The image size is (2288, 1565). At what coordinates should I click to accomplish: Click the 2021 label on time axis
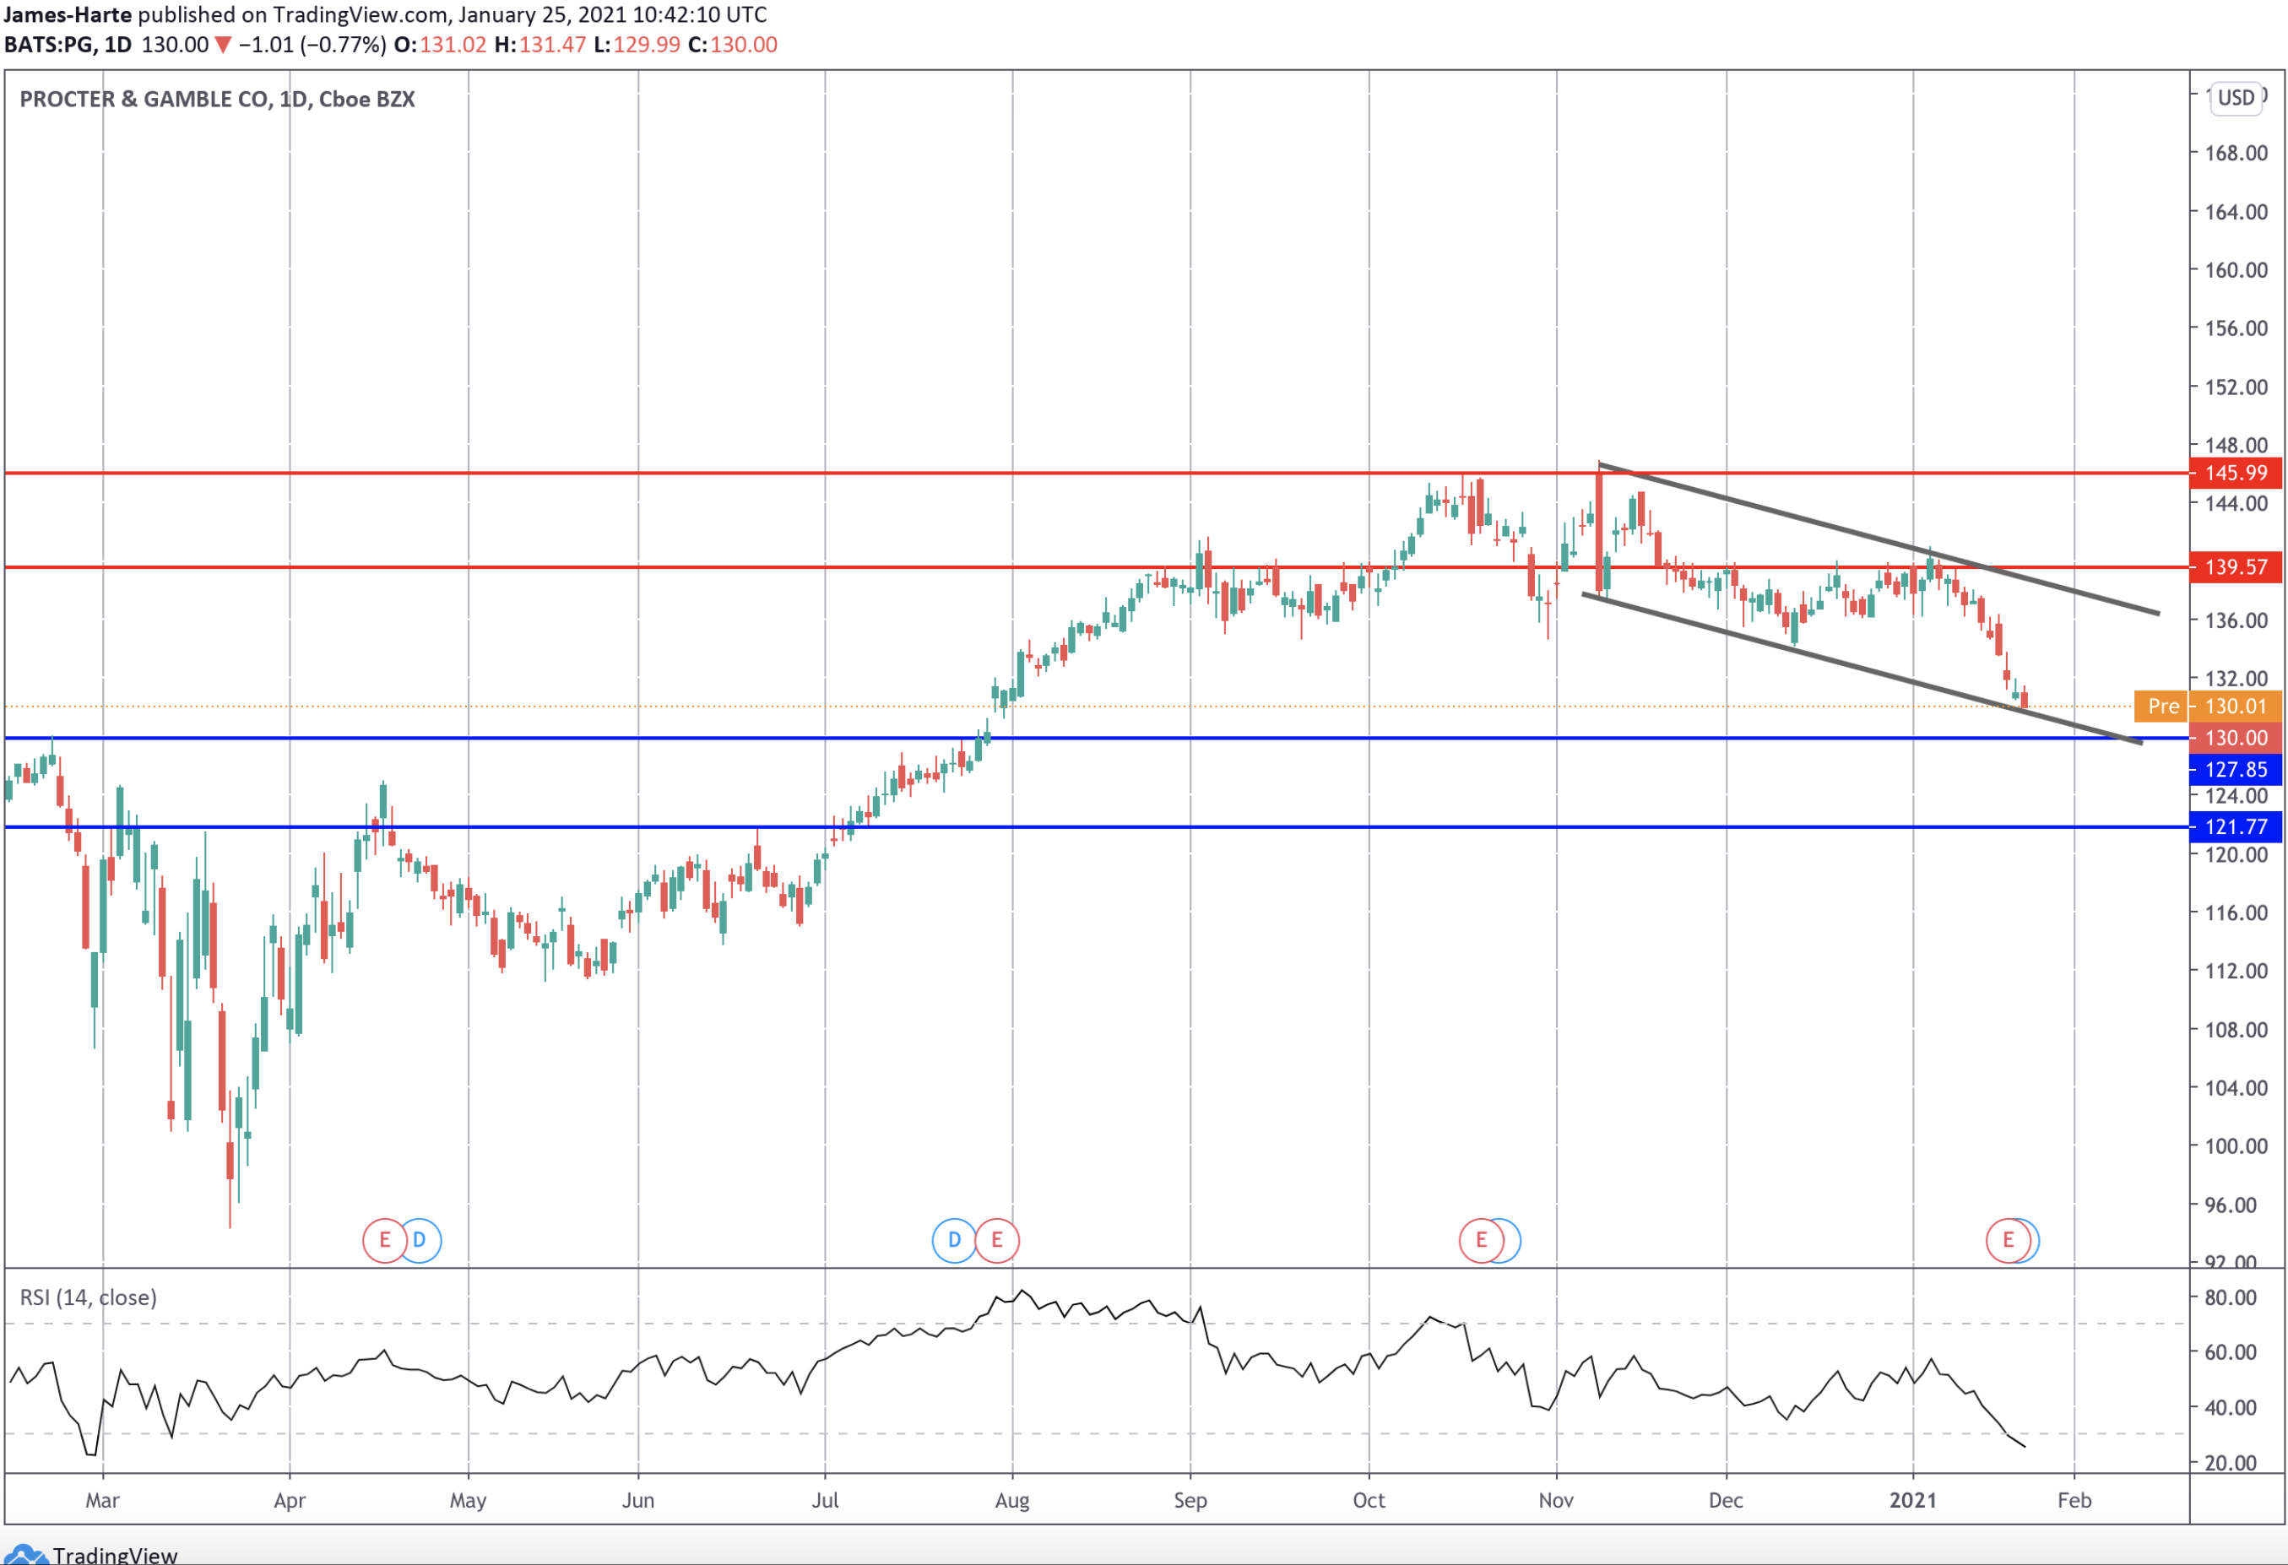pyautogui.click(x=1912, y=1500)
